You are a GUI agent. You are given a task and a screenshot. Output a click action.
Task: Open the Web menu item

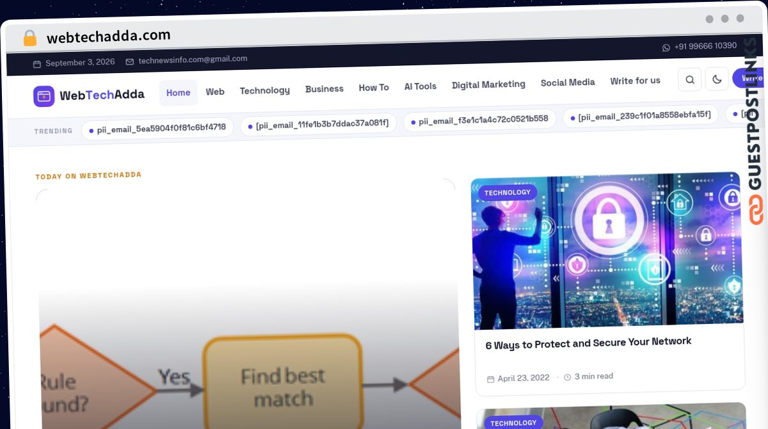coord(215,92)
